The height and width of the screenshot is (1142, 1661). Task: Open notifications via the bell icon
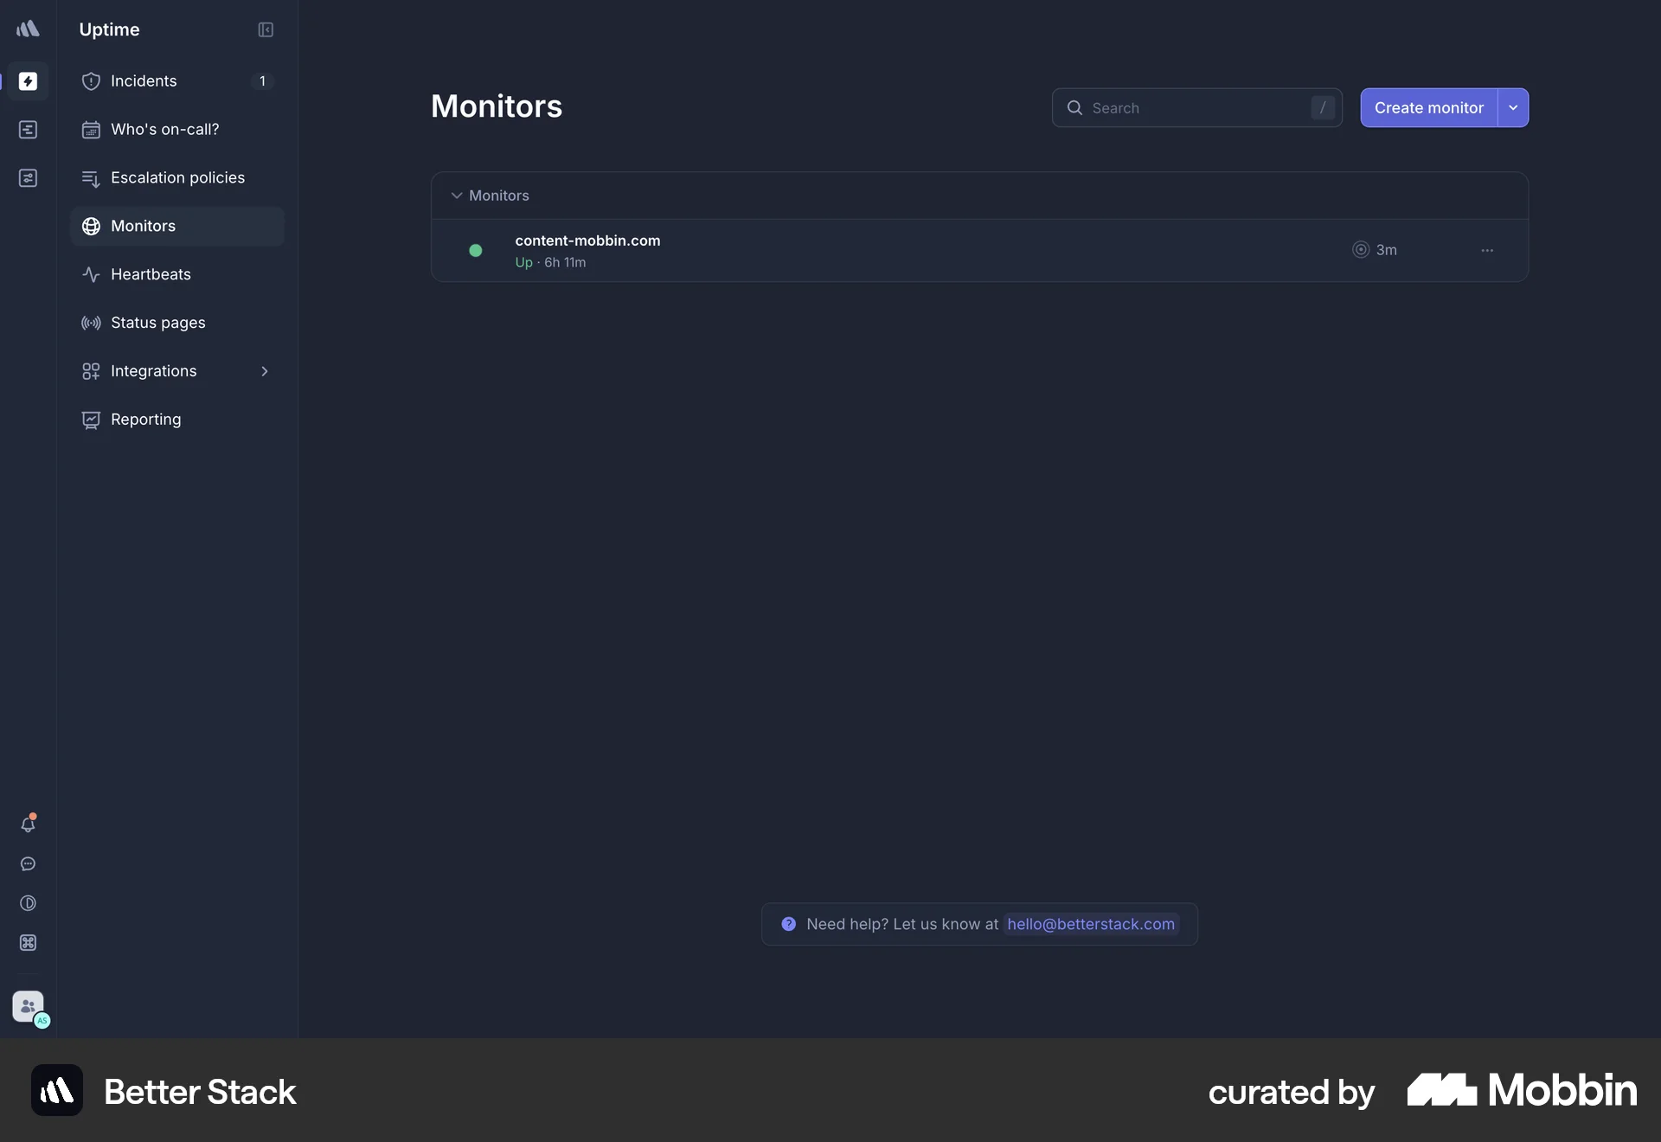(x=29, y=824)
